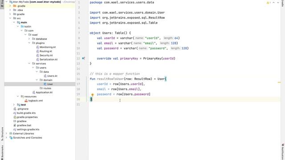Open settings.gradle.kts file
Screen dimensions: 285x160
tap(28, 129)
